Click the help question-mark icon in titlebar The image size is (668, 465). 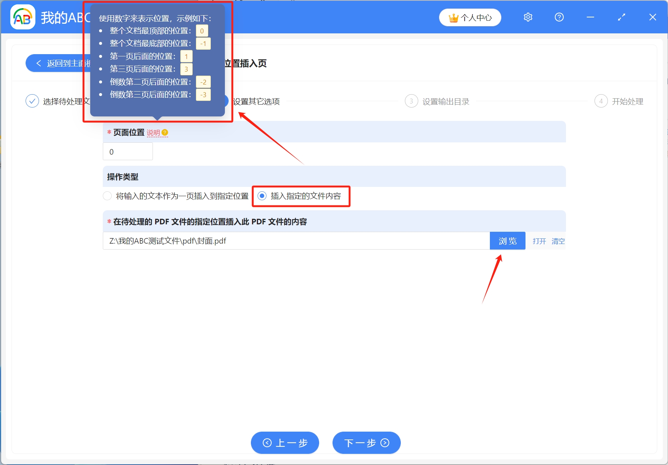pos(559,17)
